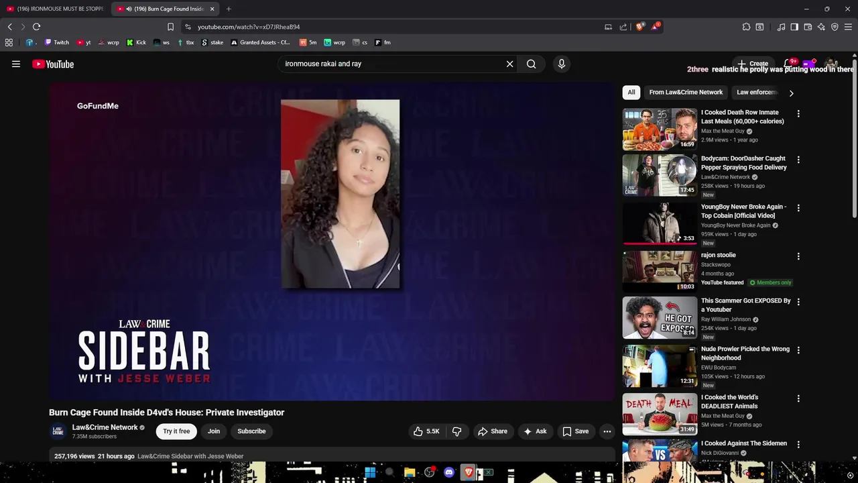Open Law&Crime Network channel avatar
The width and height of the screenshot is (858, 483).
pos(58,431)
